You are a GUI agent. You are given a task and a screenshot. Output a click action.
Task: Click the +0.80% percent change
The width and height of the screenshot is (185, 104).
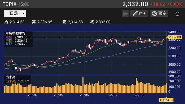(175, 4)
